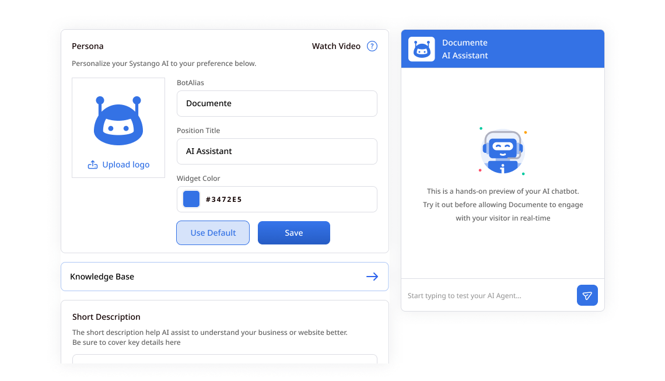Open the Knowledge Base via its arrow
Screen dimensions: 665x381
(x=372, y=277)
